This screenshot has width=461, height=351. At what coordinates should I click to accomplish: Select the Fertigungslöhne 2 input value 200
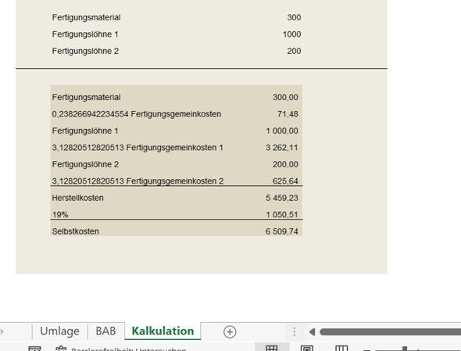pyautogui.click(x=294, y=51)
